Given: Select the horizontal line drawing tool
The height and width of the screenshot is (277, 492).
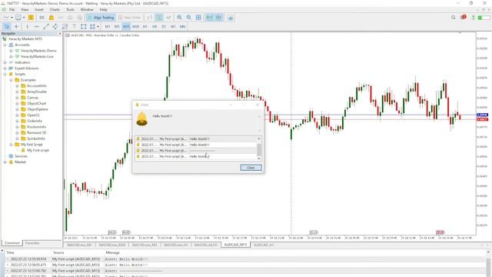Looking at the screenshot, I should (36, 27).
